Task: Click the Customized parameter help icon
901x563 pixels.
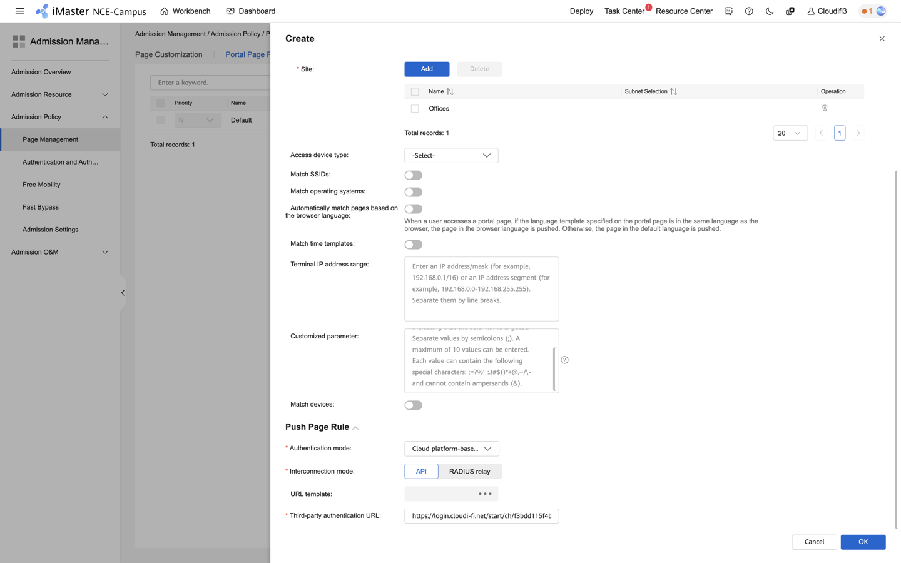Action: click(564, 360)
